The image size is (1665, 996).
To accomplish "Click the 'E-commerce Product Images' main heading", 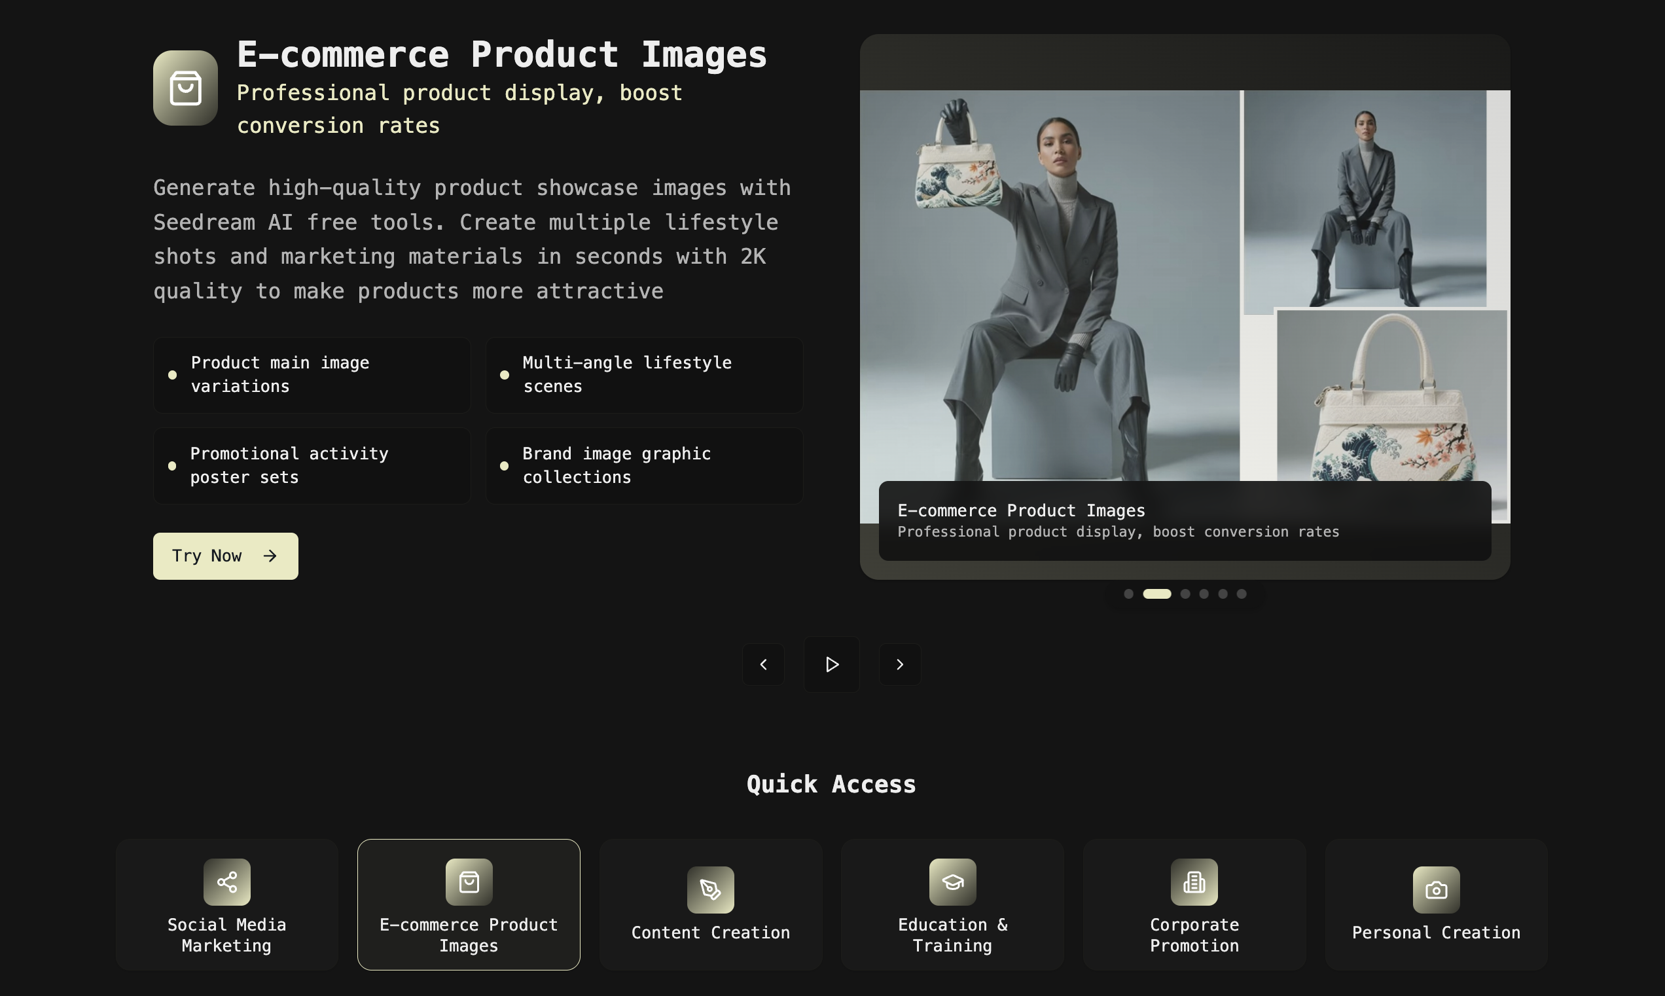I will coord(501,54).
